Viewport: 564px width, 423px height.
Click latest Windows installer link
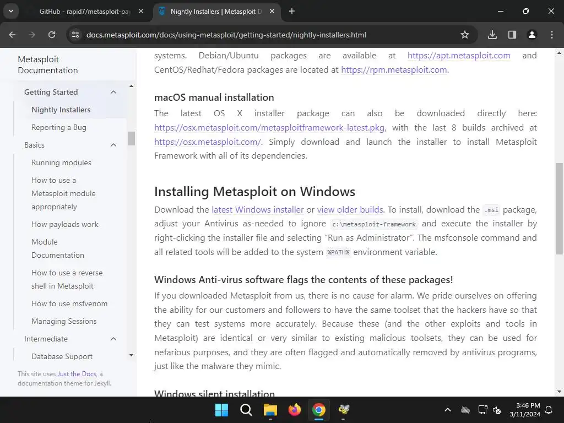tap(258, 210)
